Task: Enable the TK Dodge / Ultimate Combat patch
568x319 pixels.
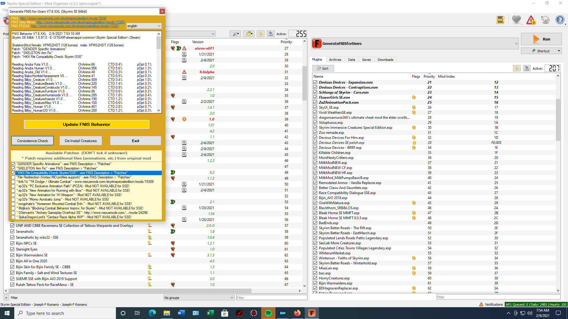Action: [x=13, y=182]
